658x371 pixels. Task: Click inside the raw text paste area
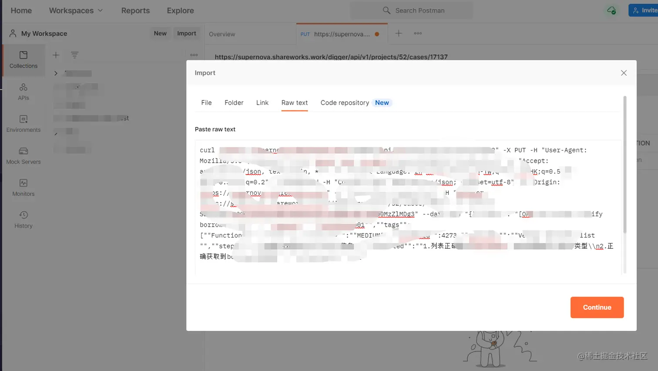[x=408, y=208]
